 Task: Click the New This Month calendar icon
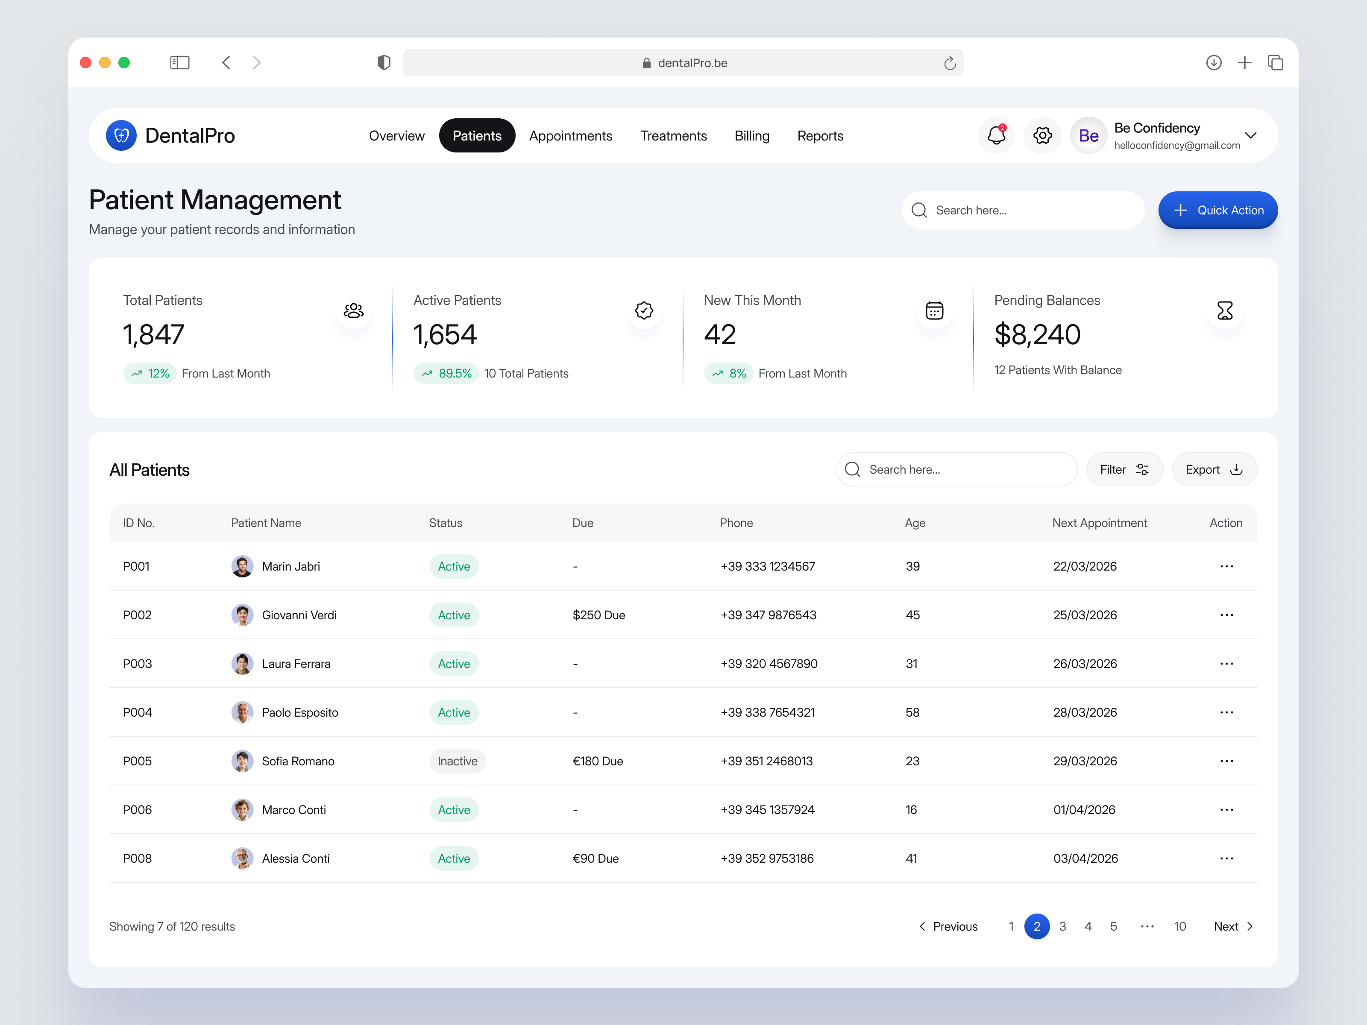934,311
